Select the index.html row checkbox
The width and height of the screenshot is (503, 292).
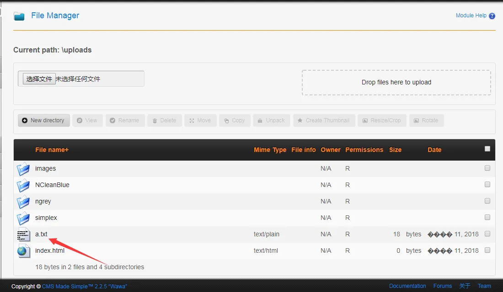coord(487,250)
